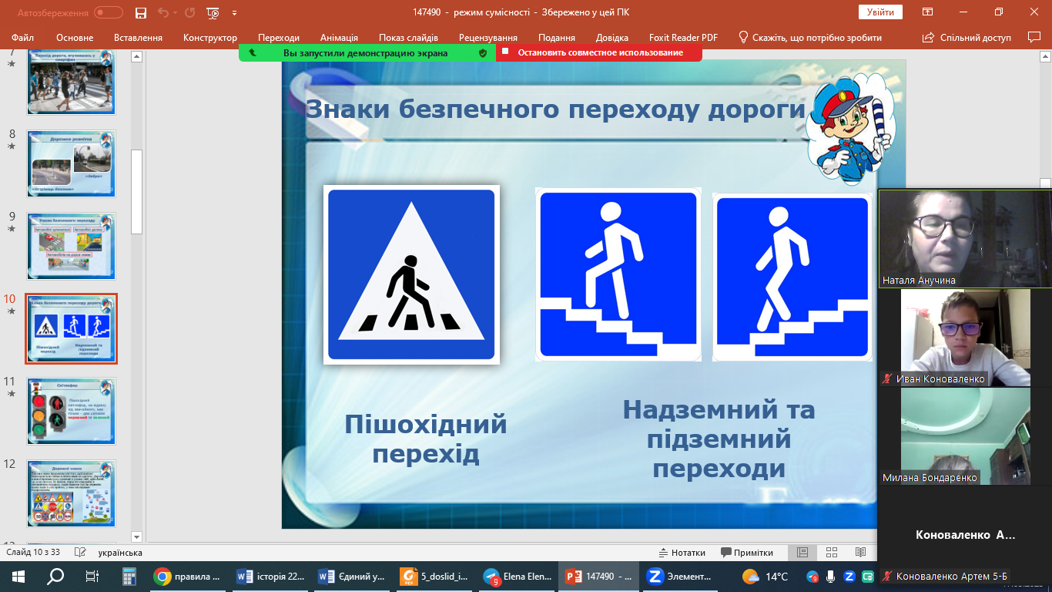The width and height of the screenshot is (1052, 592).
Task: Click Иван Коноваленко video tile
Action: click(x=965, y=338)
